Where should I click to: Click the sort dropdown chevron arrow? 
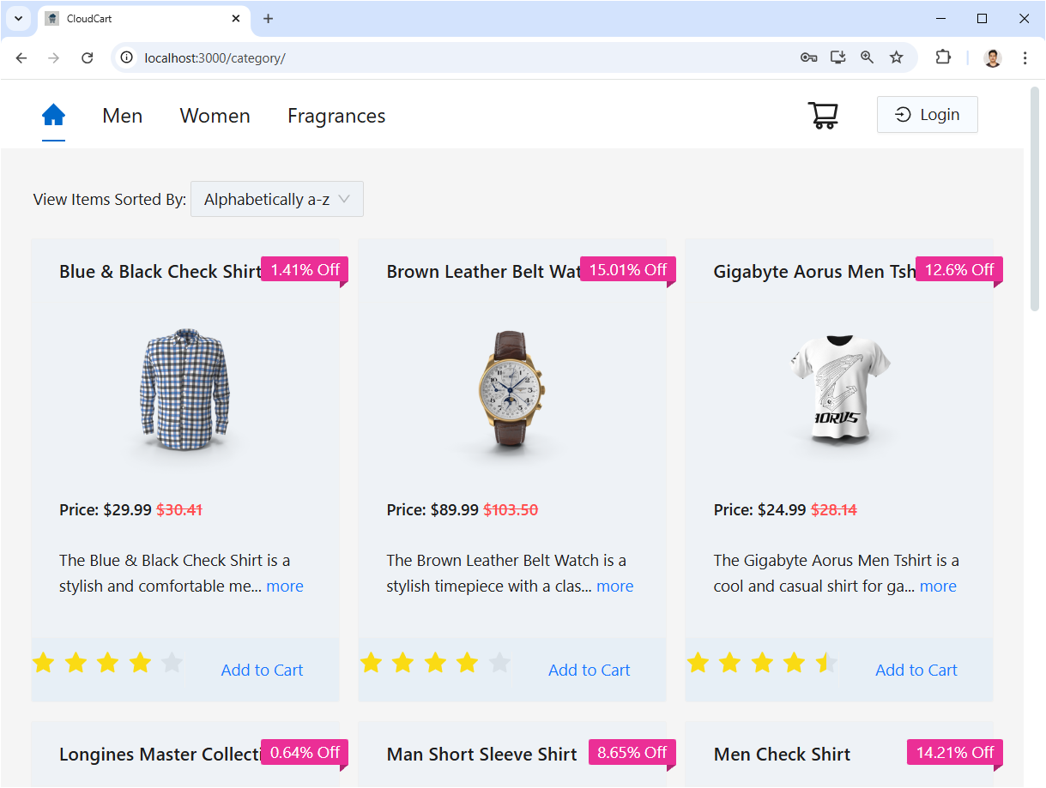(345, 198)
